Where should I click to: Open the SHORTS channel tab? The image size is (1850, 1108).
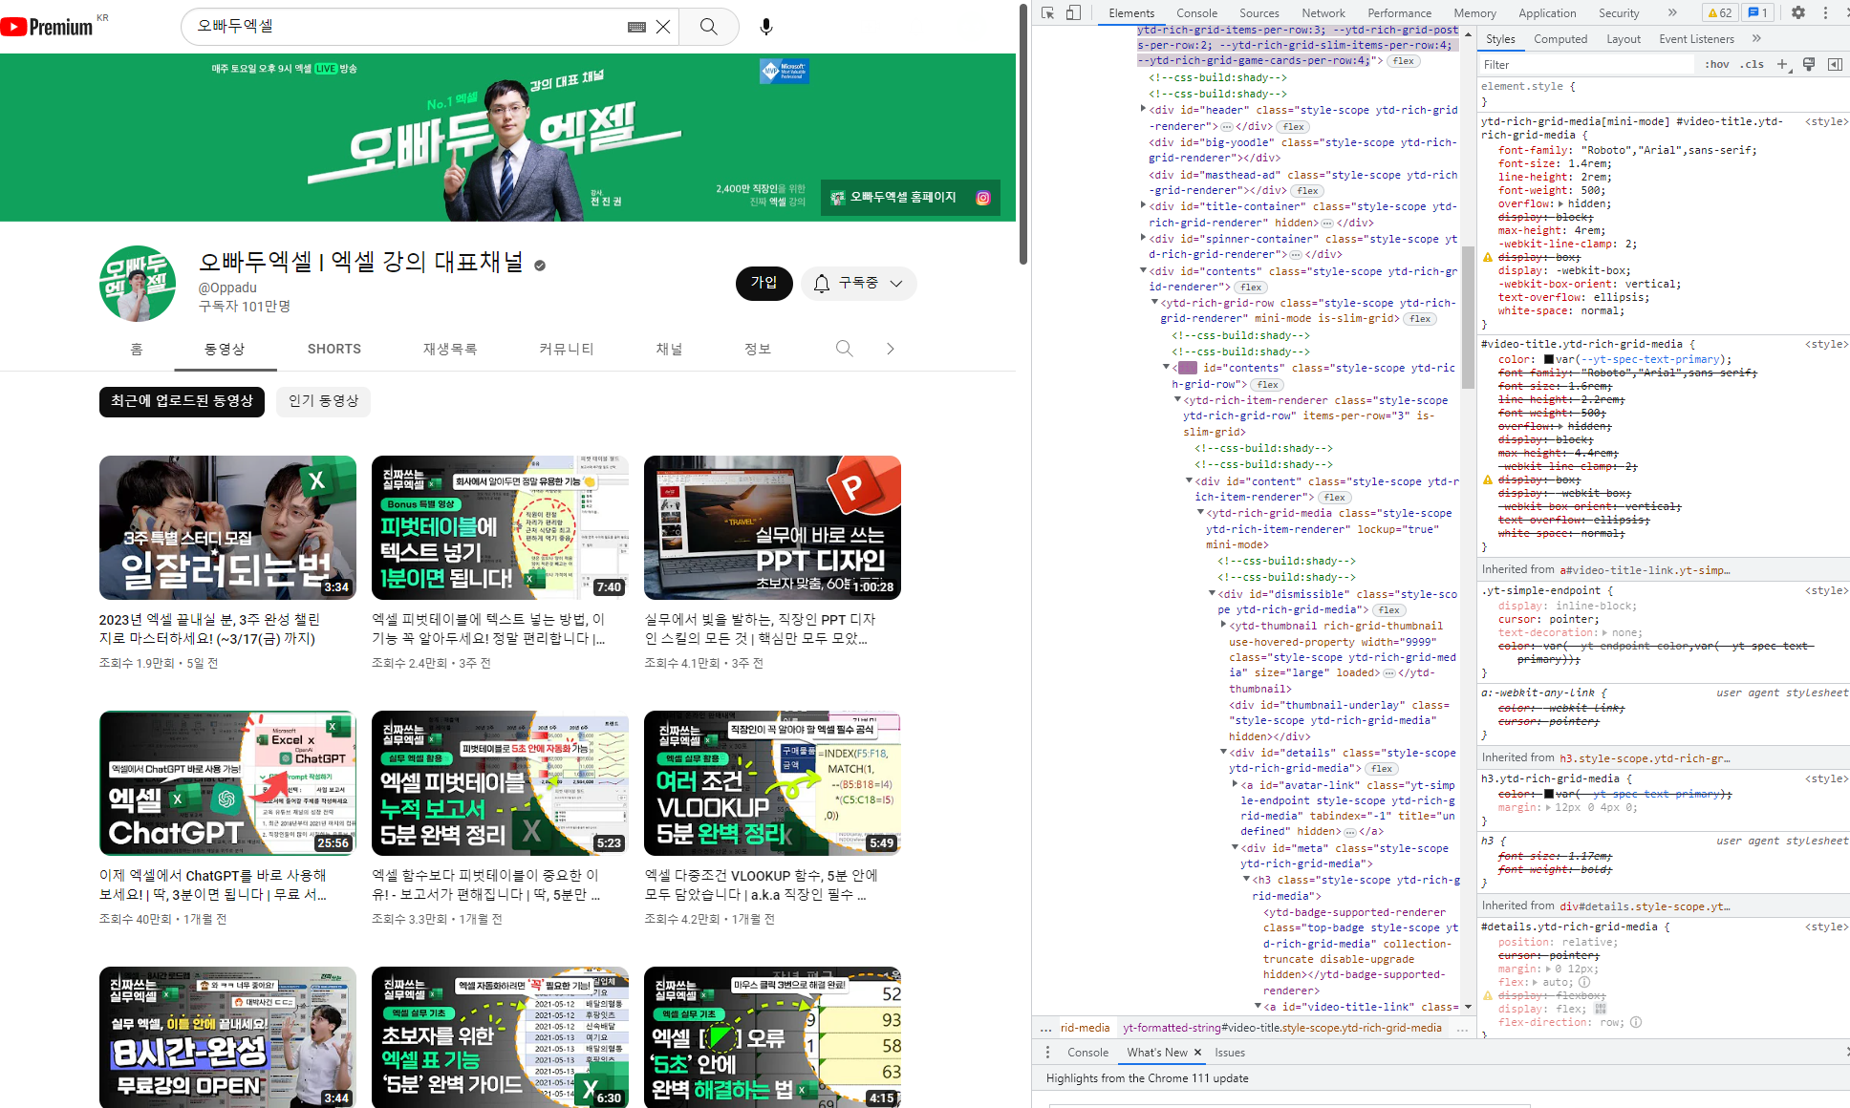coord(333,349)
